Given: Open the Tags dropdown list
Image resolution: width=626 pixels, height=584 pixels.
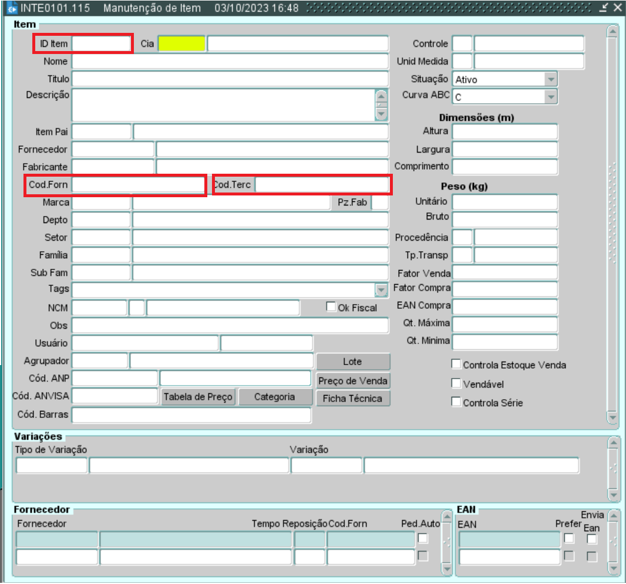Looking at the screenshot, I should click(x=382, y=289).
